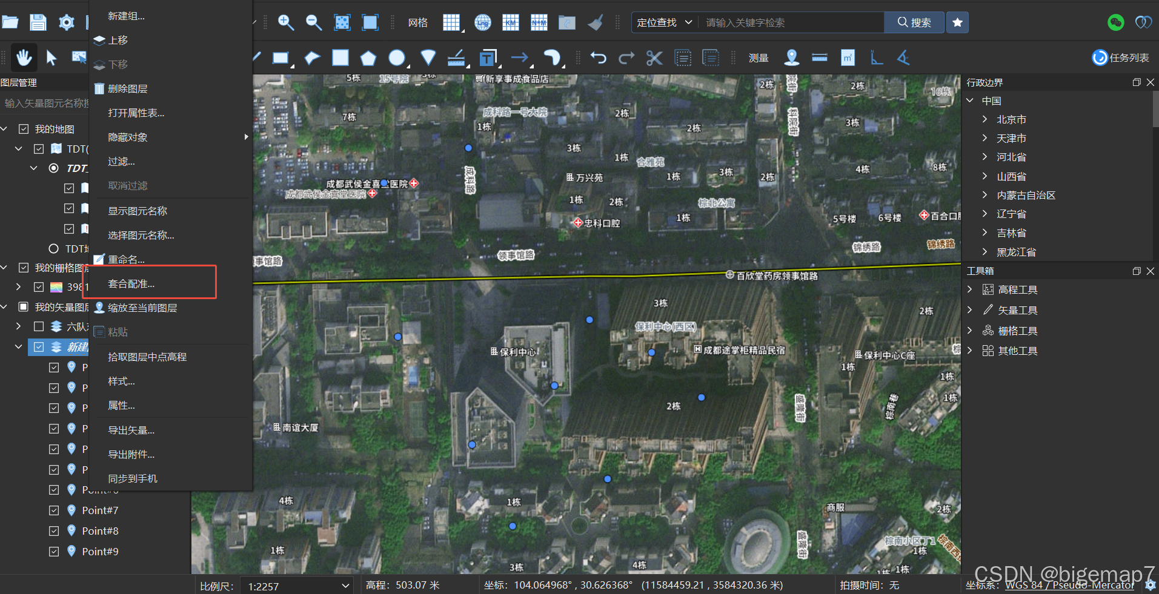Select the unselected TDT radio button
This screenshot has width=1159, height=594.
point(54,249)
